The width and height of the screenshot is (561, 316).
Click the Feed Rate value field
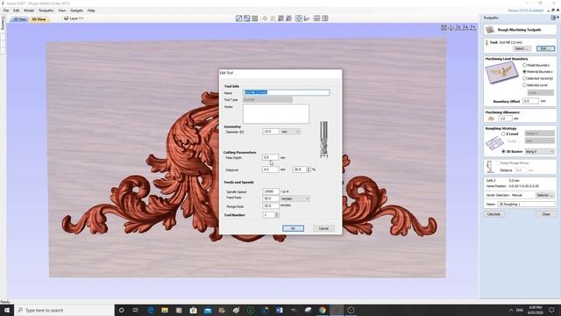271,198
